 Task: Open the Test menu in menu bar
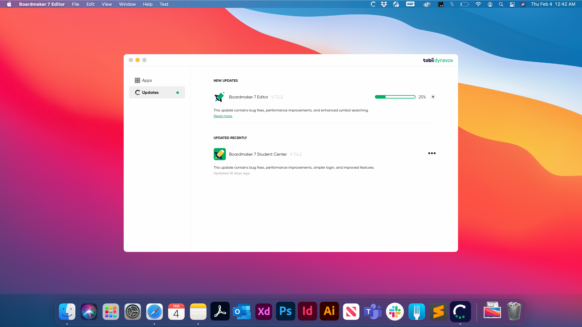pyautogui.click(x=164, y=4)
